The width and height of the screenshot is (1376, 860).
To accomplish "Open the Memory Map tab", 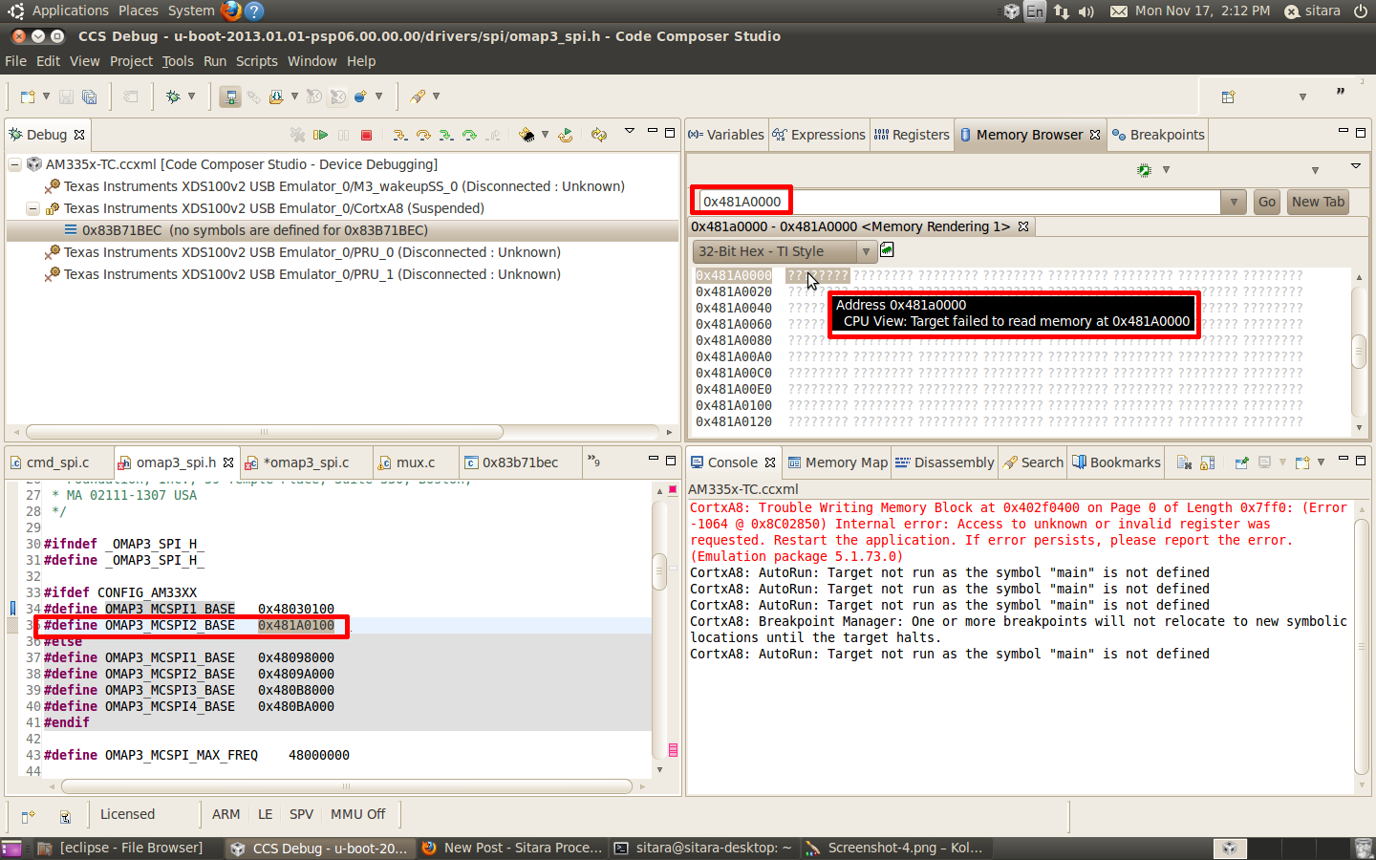I will pos(837,462).
